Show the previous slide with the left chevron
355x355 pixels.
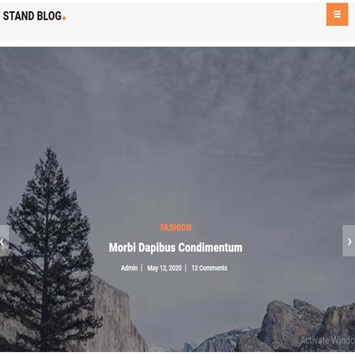pos(4,241)
